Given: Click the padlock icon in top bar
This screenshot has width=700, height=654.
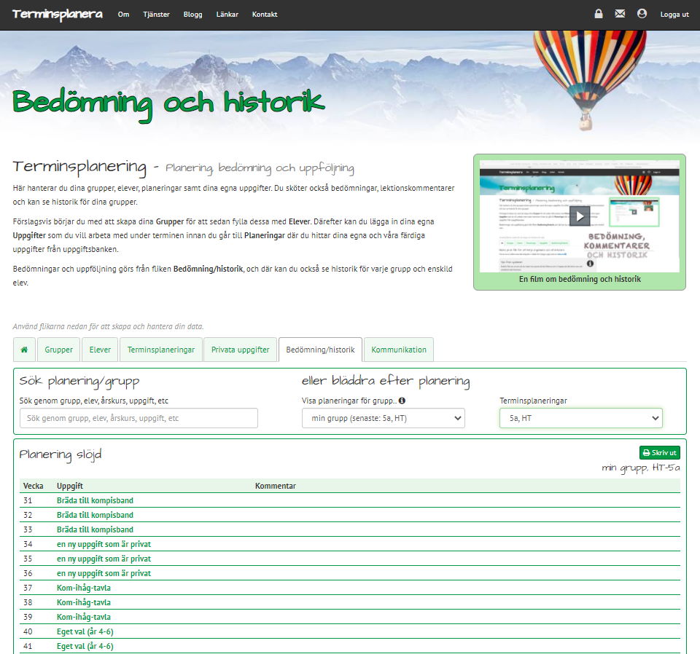Looking at the screenshot, I should [x=599, y=14].
